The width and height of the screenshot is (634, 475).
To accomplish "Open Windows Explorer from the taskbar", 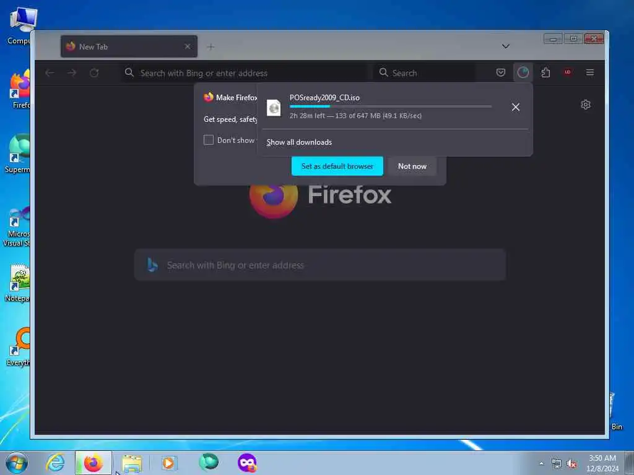I will (132, 463).
